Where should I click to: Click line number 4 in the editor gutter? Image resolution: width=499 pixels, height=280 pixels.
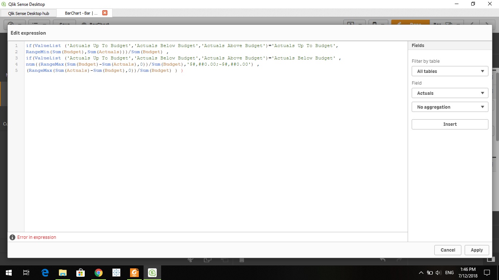(x=16, y=65)
